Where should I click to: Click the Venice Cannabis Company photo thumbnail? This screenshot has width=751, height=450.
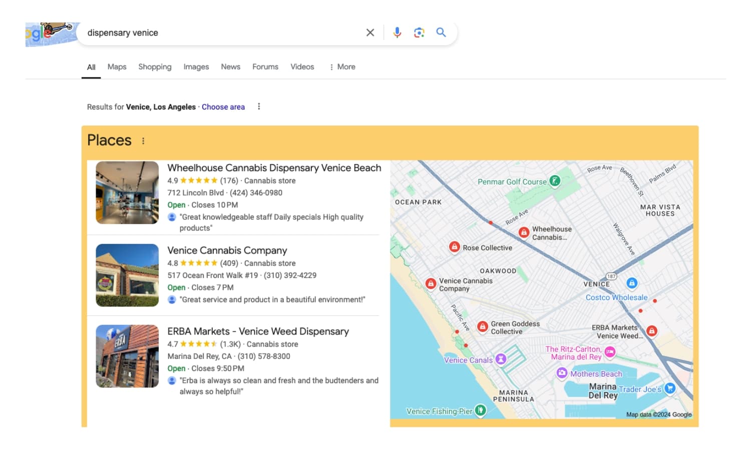[x=127, y=274]
